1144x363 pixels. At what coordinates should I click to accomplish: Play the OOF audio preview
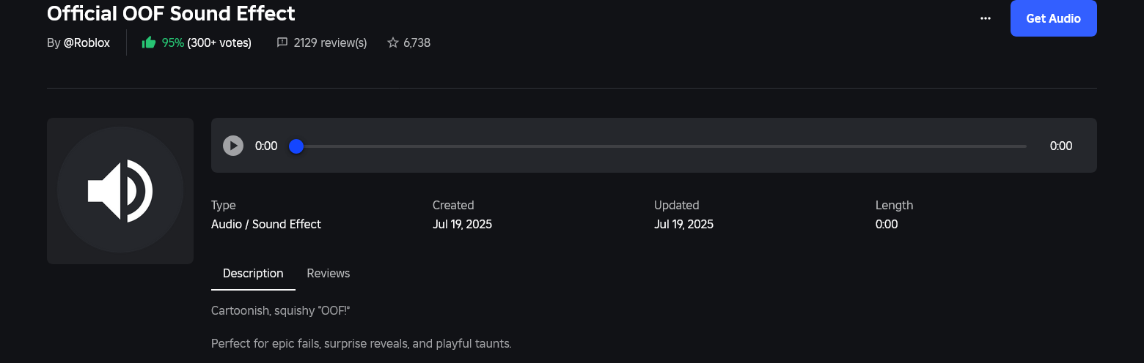point(233,146)
